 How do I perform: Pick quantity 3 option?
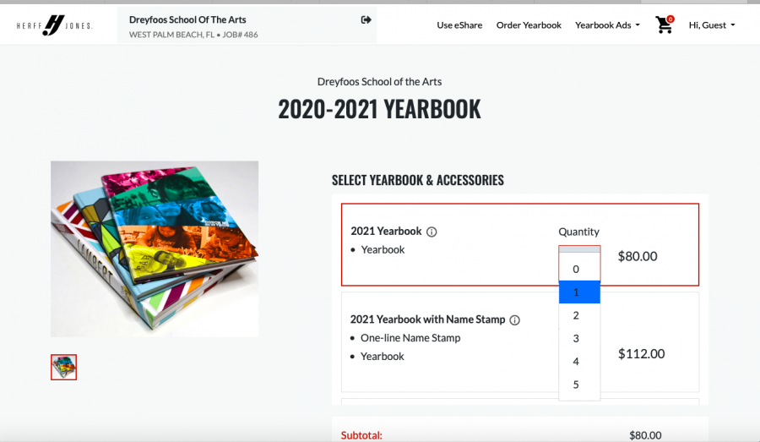[579, 338]
